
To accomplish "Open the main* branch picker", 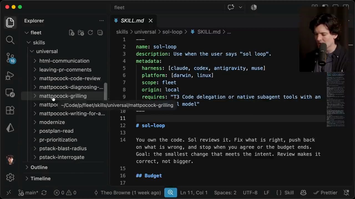I will (x=28, y=193).
